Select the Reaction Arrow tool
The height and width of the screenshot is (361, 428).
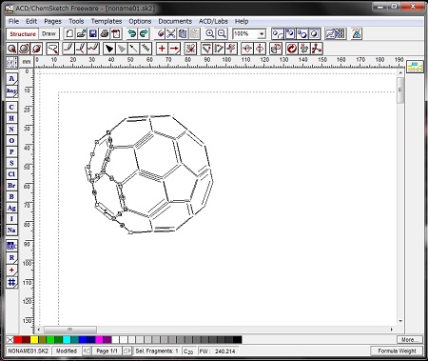click(174, 49)
